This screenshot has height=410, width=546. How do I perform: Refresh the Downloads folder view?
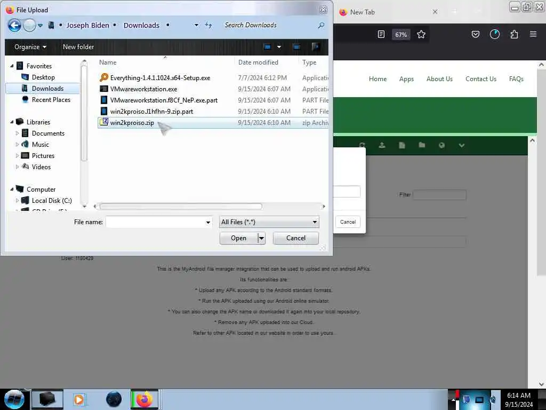click(x=208, y=25)
